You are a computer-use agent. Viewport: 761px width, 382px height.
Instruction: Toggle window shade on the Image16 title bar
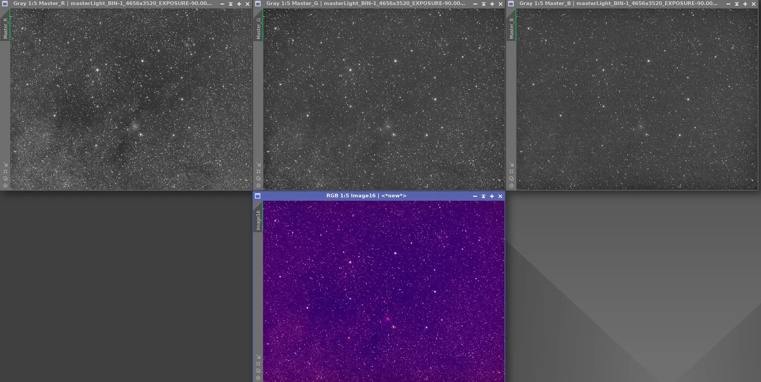point(483,196)
